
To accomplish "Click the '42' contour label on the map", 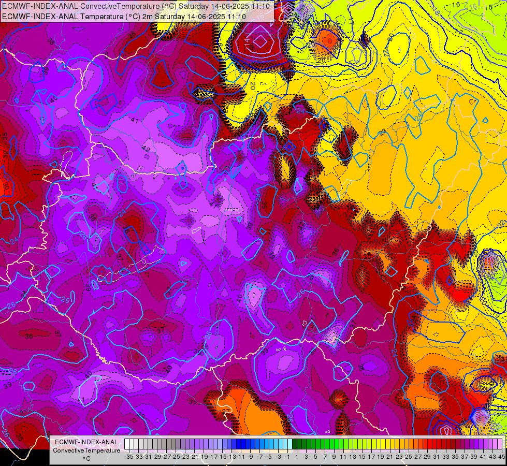I will coord(146,150).
